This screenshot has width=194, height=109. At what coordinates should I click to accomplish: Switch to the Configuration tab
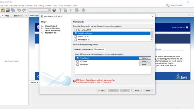coord(88,49)
